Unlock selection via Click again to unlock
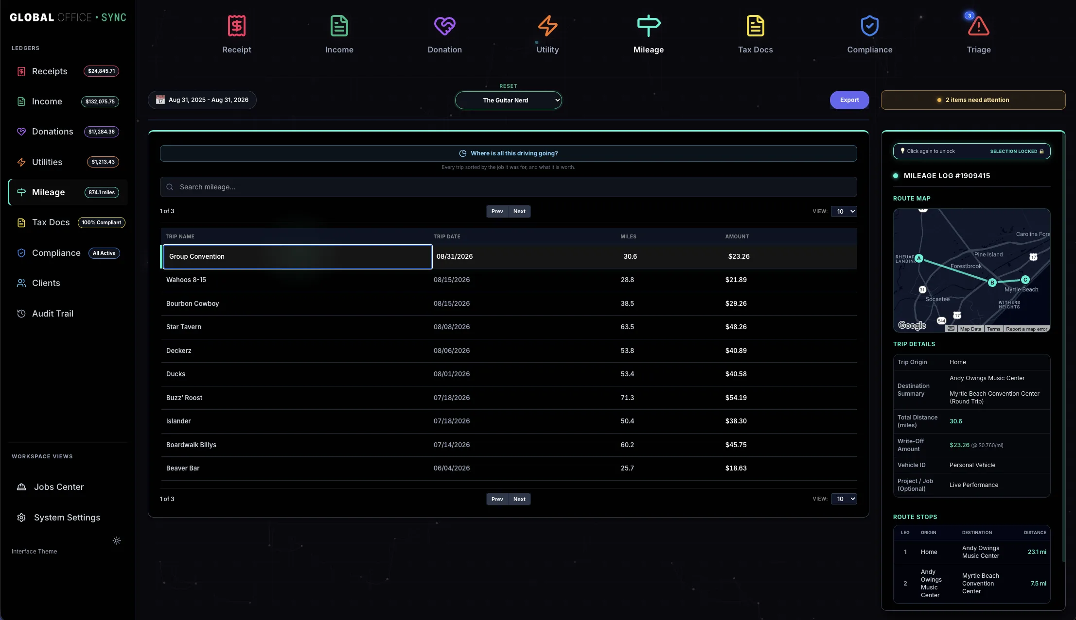 coord(972,151)
